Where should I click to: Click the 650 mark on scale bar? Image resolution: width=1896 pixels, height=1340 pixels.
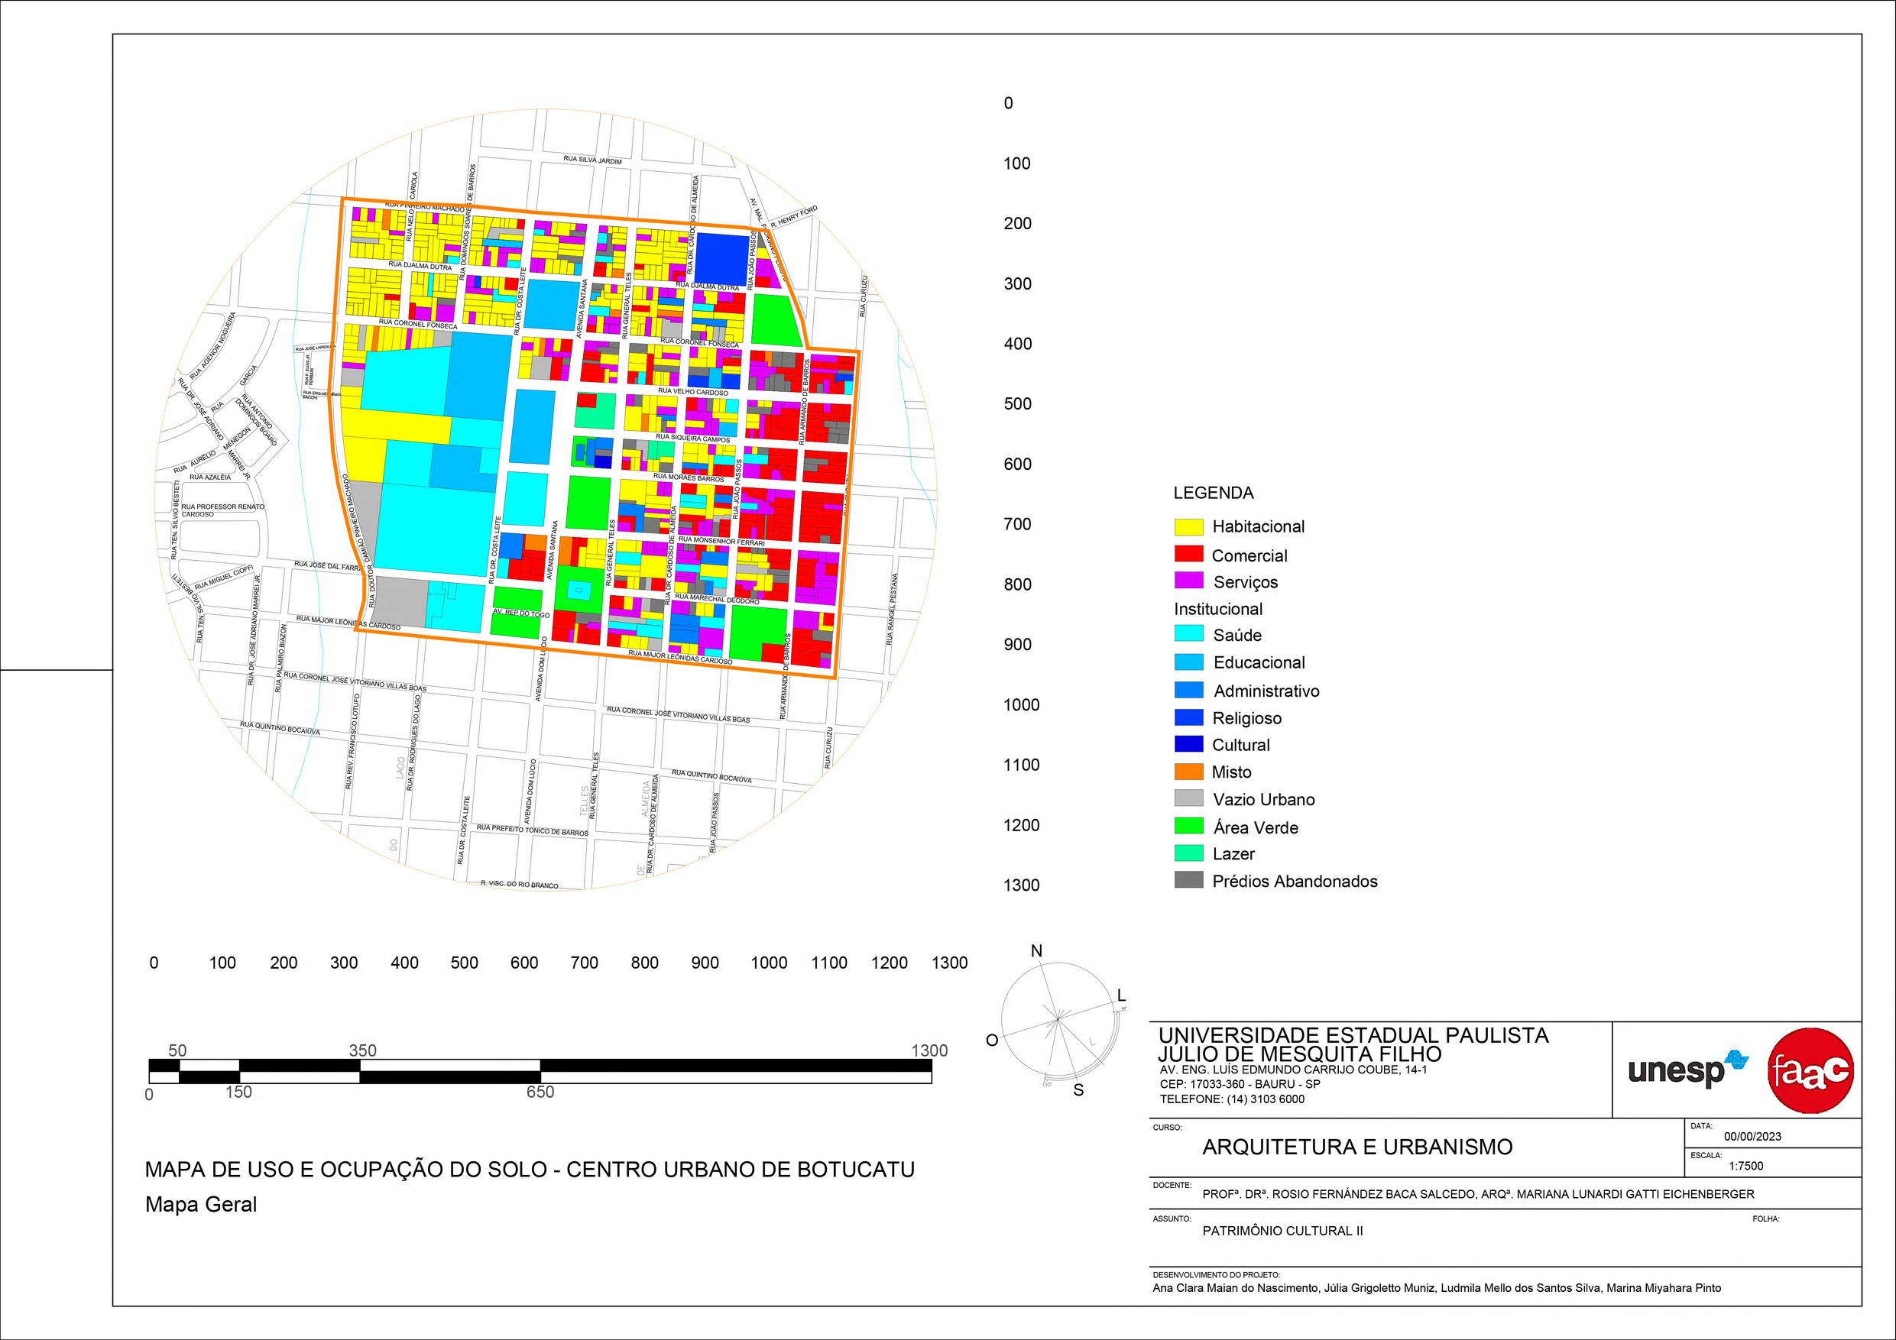(541, 1092)
